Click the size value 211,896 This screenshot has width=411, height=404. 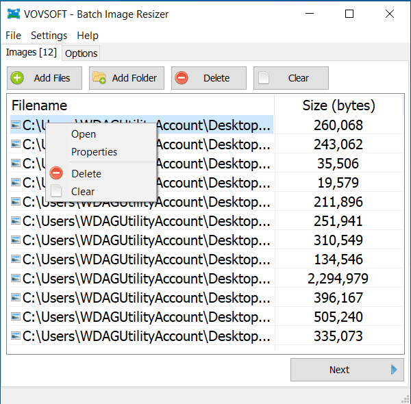(x=338, y=202)
